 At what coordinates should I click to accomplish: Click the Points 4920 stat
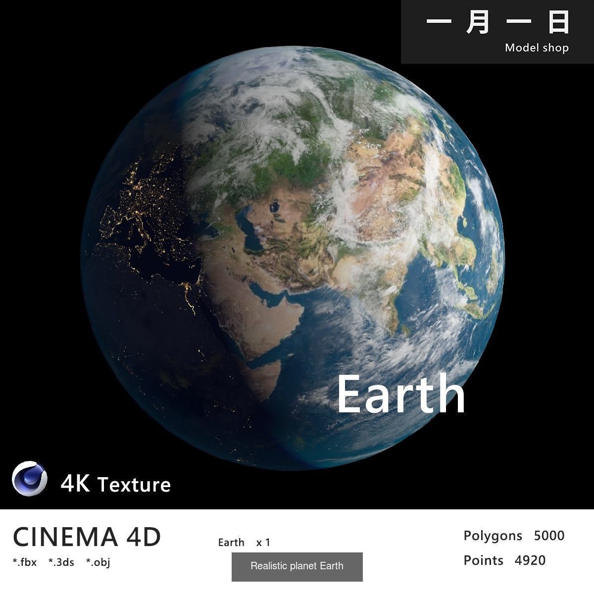(504, 560)
